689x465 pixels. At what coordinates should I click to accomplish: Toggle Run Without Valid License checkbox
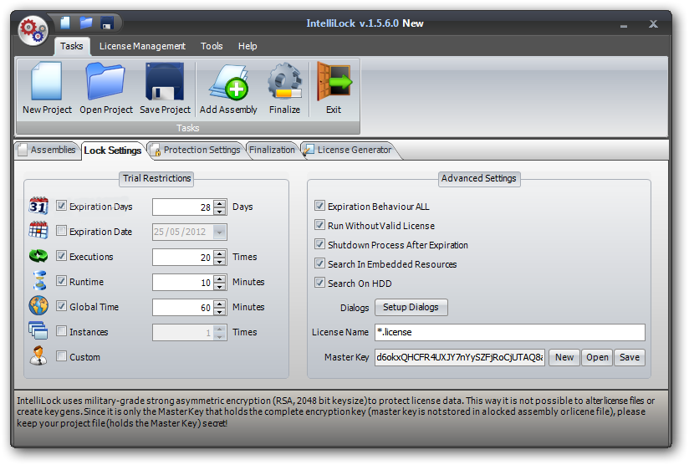coord(319,225)
